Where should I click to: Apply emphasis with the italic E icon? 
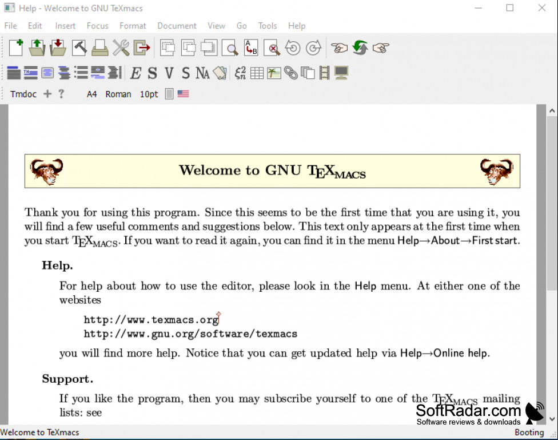[135, 73]
